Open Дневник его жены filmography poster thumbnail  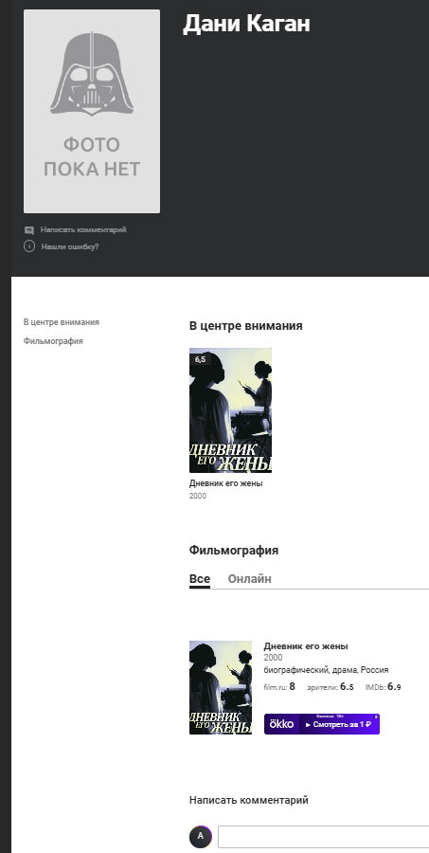[x=221, y=687]
